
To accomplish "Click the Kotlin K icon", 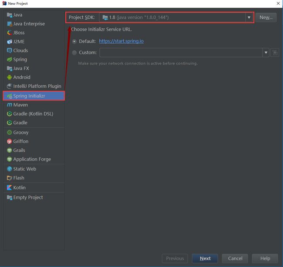I will click(10, 188).
